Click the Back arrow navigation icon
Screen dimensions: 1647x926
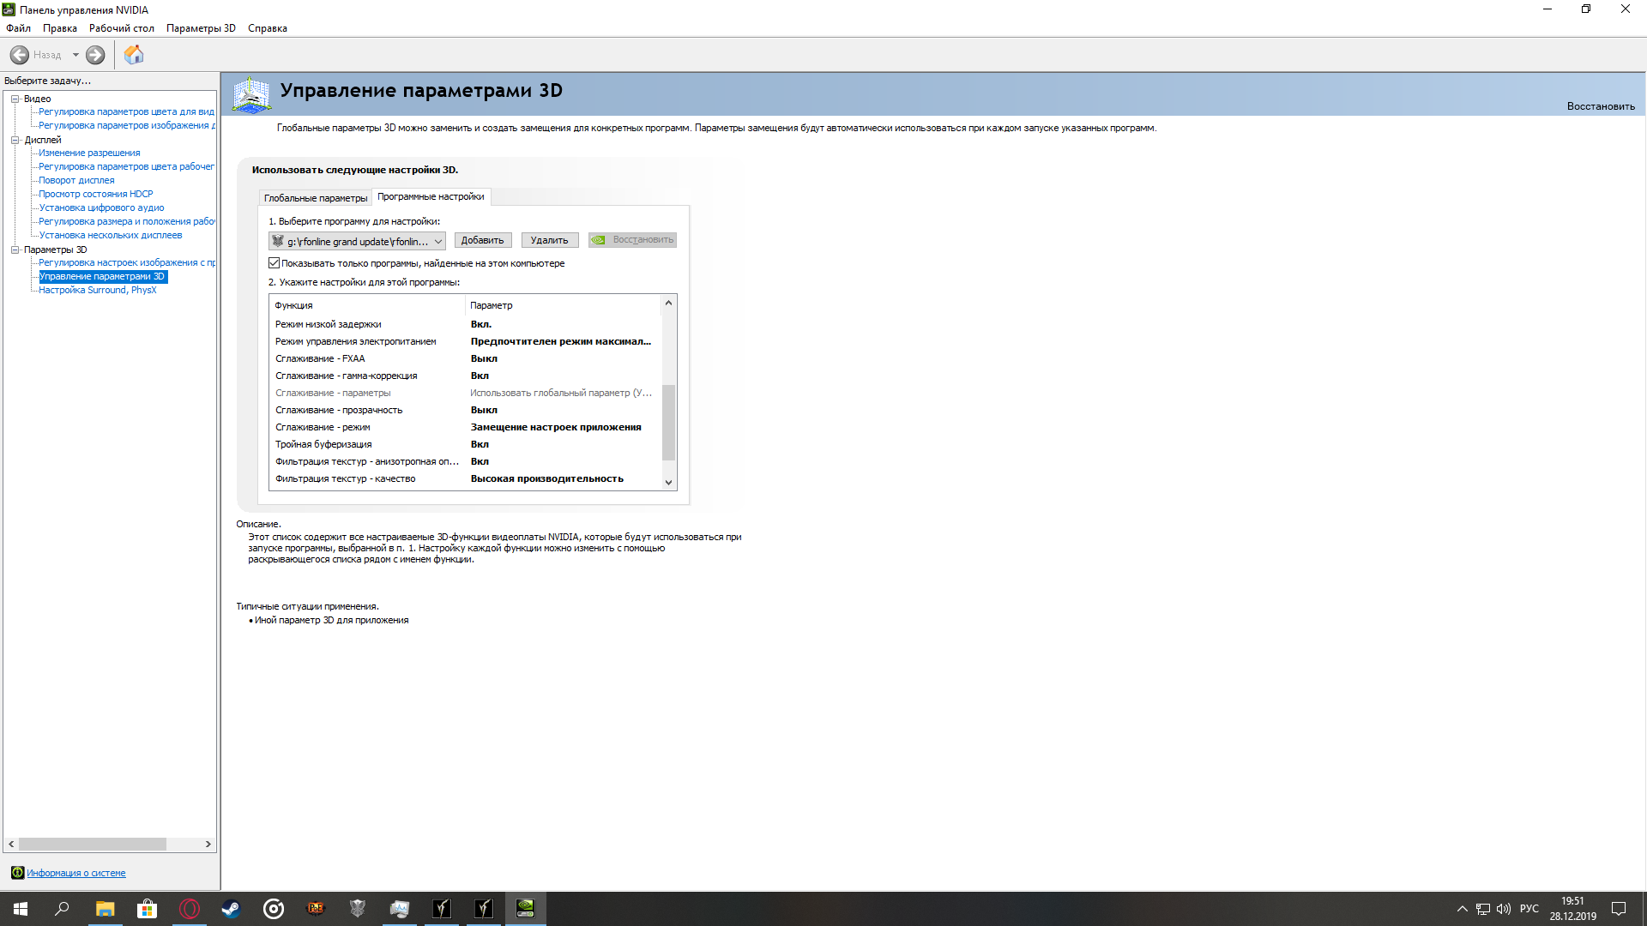tap(19, 55)
